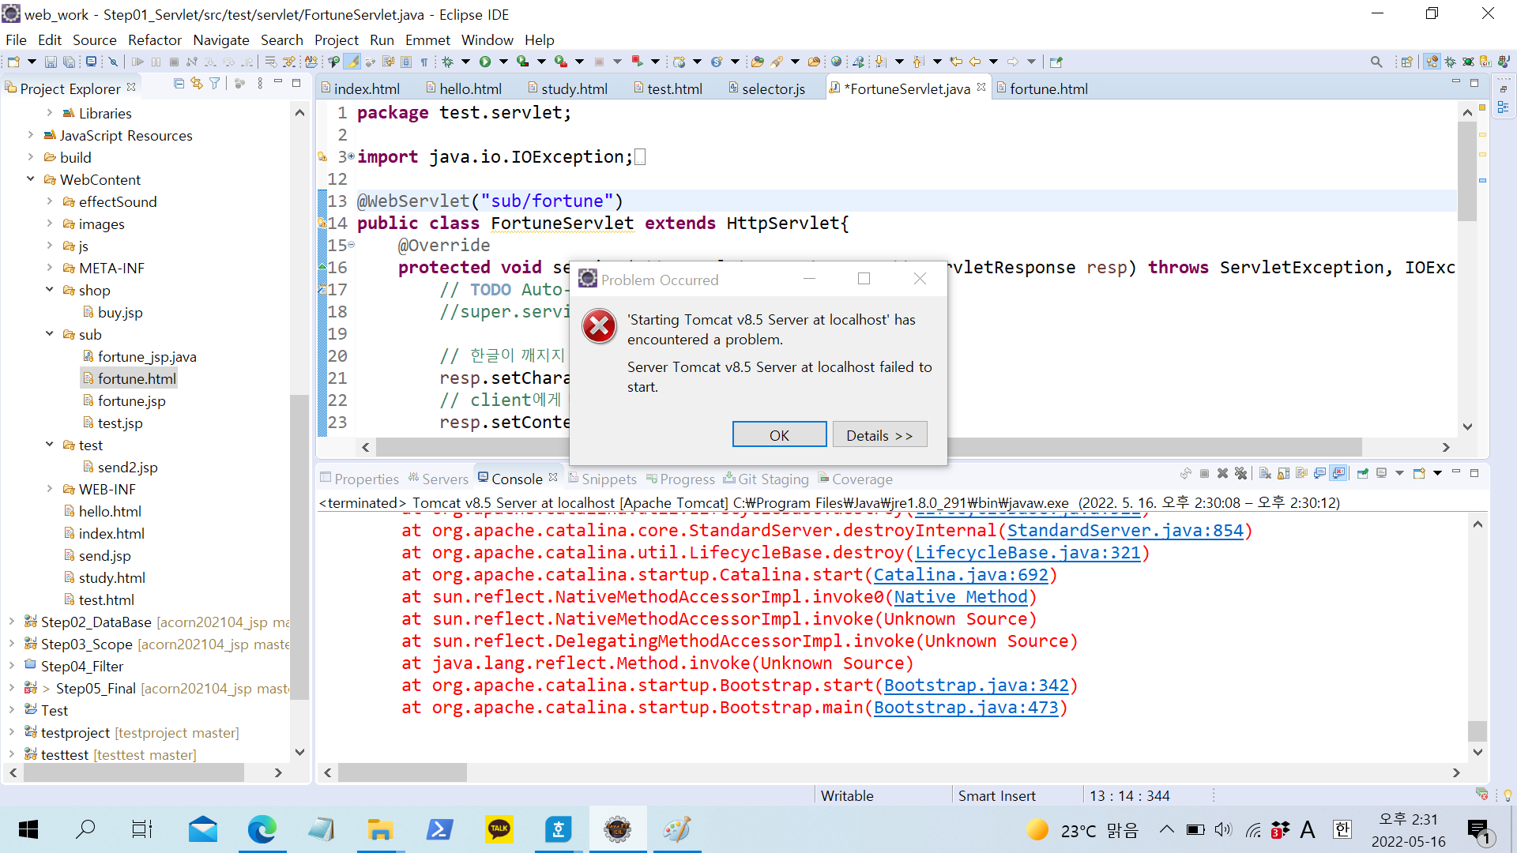
Task: Expand the Step02_DataBase project
Action: [12, 622]
